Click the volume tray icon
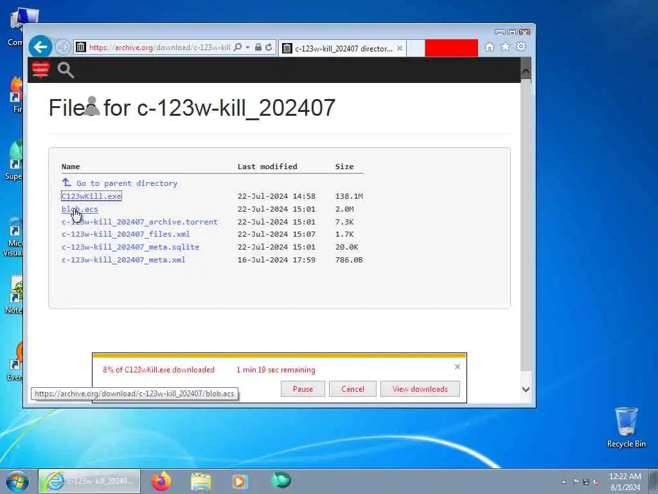Image resolution: width=658 pixels, height=494 pixels. click(596, 482)
